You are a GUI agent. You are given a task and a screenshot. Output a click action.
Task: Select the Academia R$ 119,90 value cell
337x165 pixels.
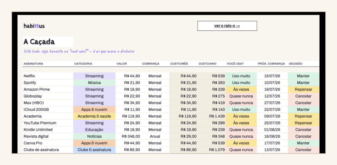pyautogui.click(x=128, y=116)
